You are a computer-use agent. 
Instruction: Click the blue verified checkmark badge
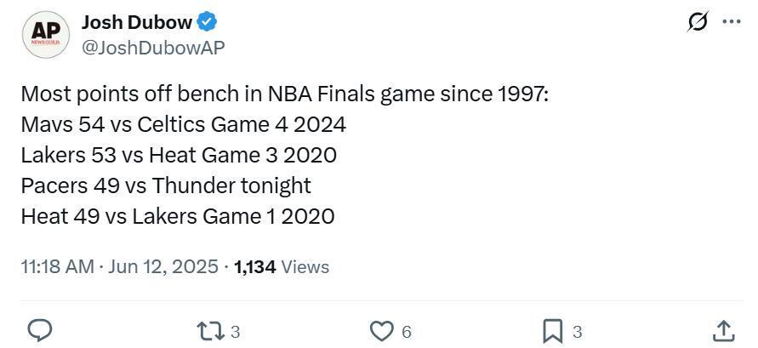[x=208, y=22]
